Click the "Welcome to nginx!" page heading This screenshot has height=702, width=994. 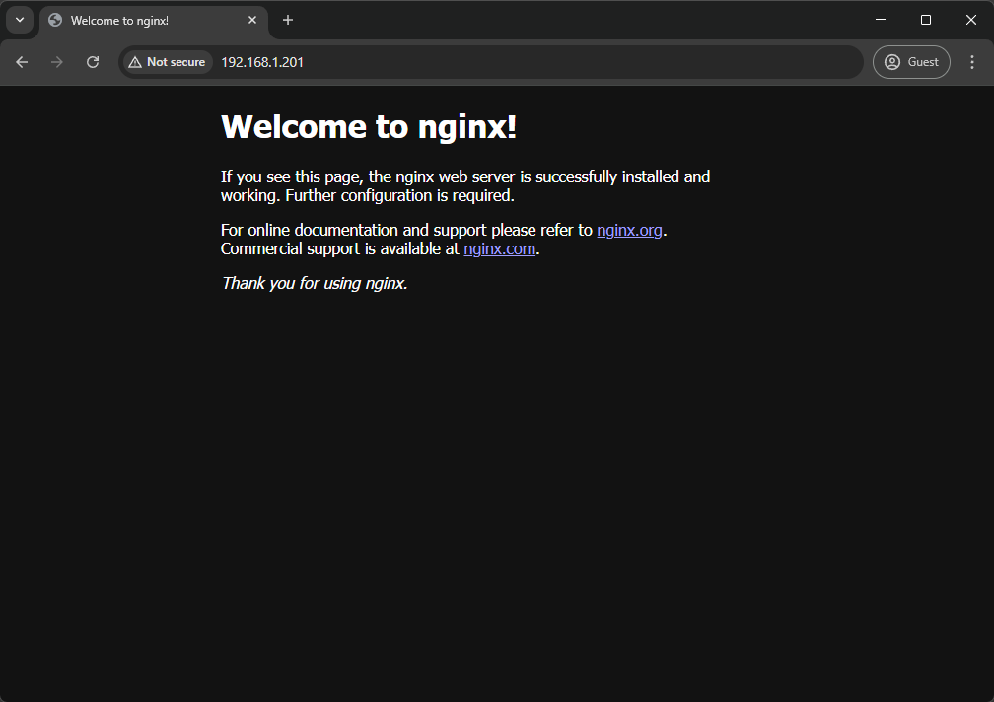pos(369,127)
